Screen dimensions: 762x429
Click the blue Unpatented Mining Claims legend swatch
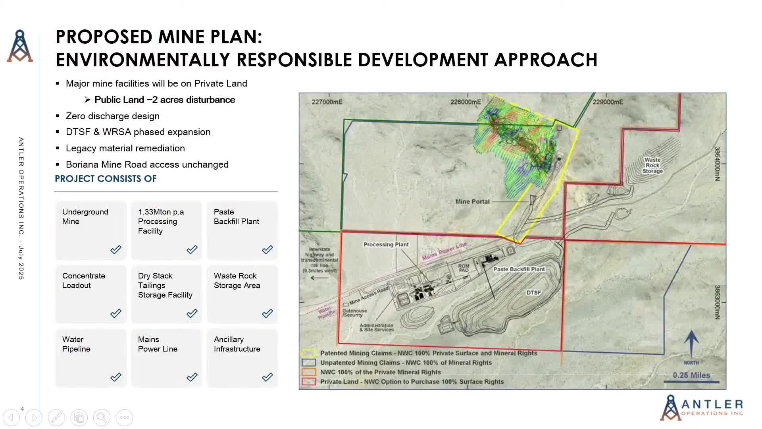[x=309, y=363]
